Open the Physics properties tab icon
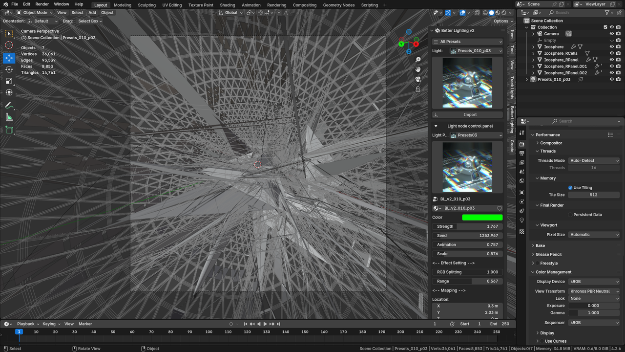The height and width of the screenshot is (352, 625). [x=521, y=202]
